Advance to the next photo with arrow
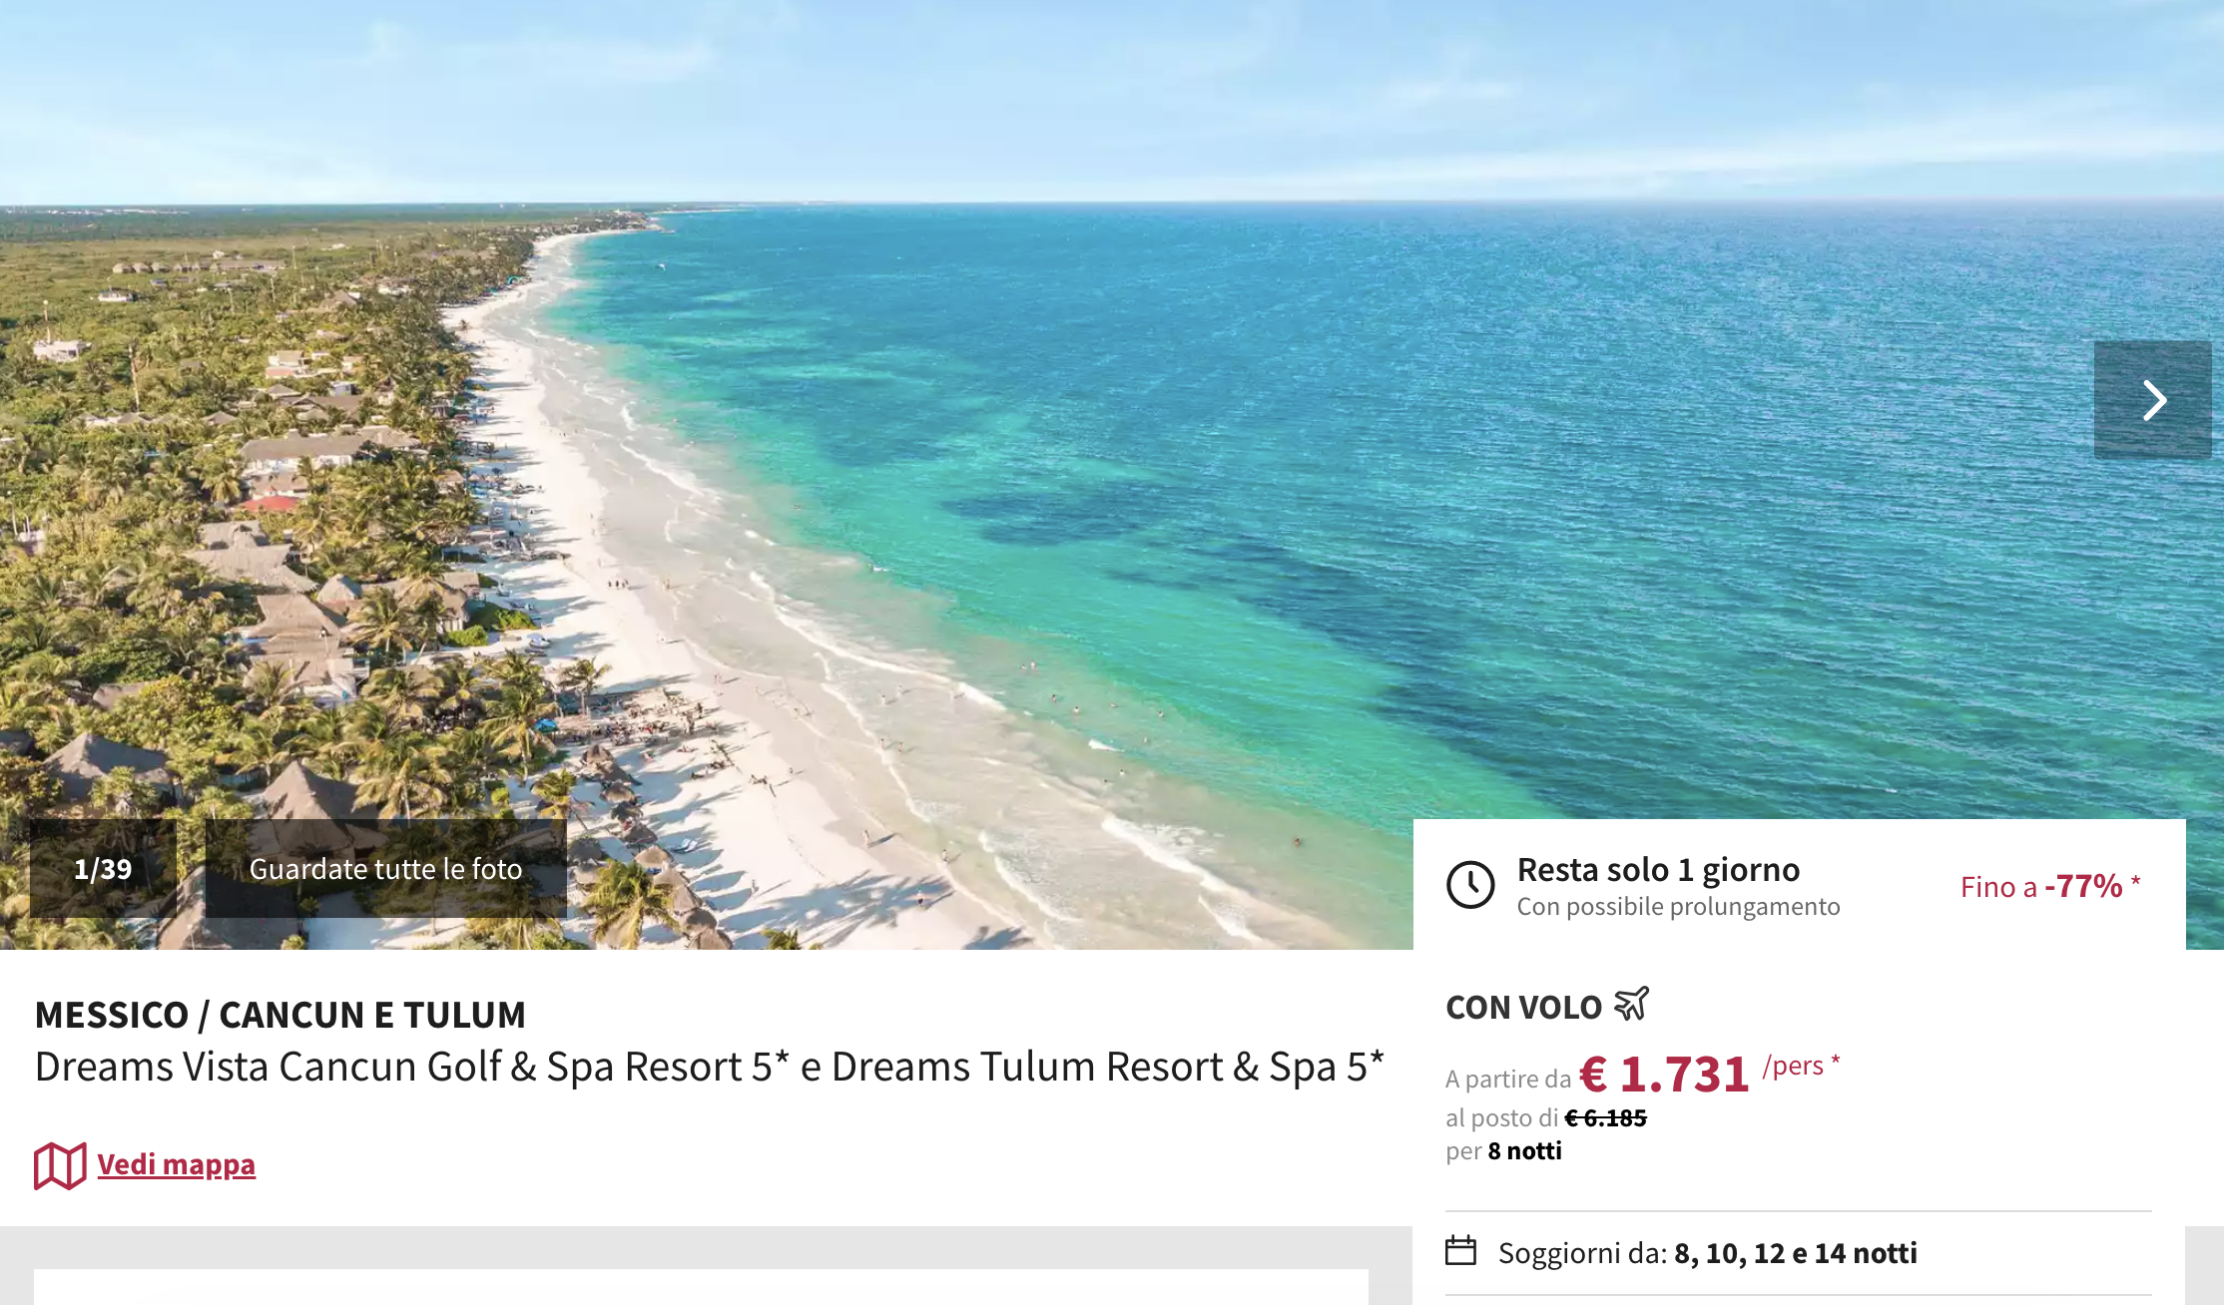Viewport: 2224px width, 1305px height. tap(2152, 400)
